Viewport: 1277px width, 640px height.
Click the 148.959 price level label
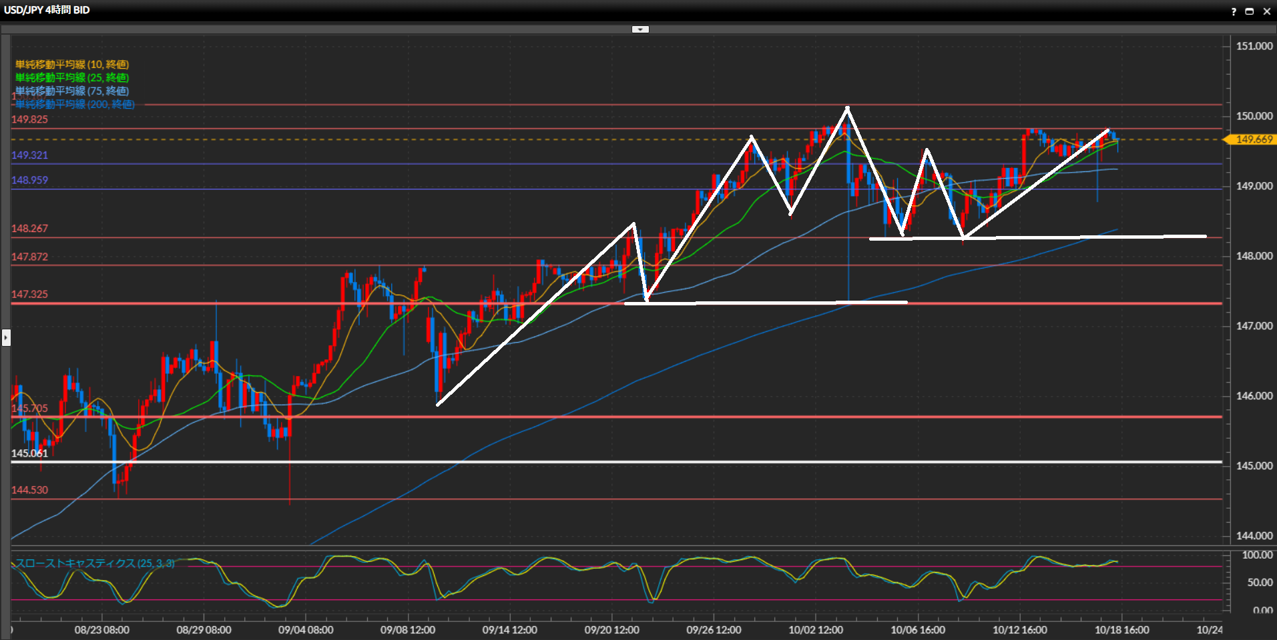click(x=29, y=180)
